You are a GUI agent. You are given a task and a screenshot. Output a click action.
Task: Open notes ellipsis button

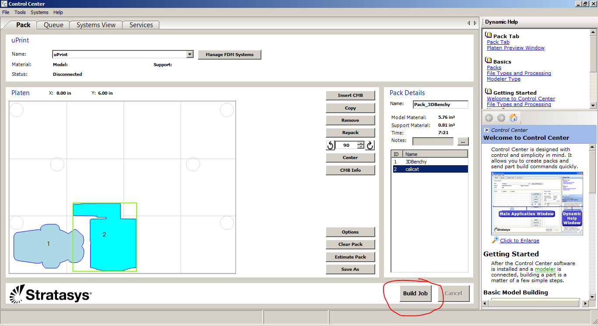[x=463, y=141]
